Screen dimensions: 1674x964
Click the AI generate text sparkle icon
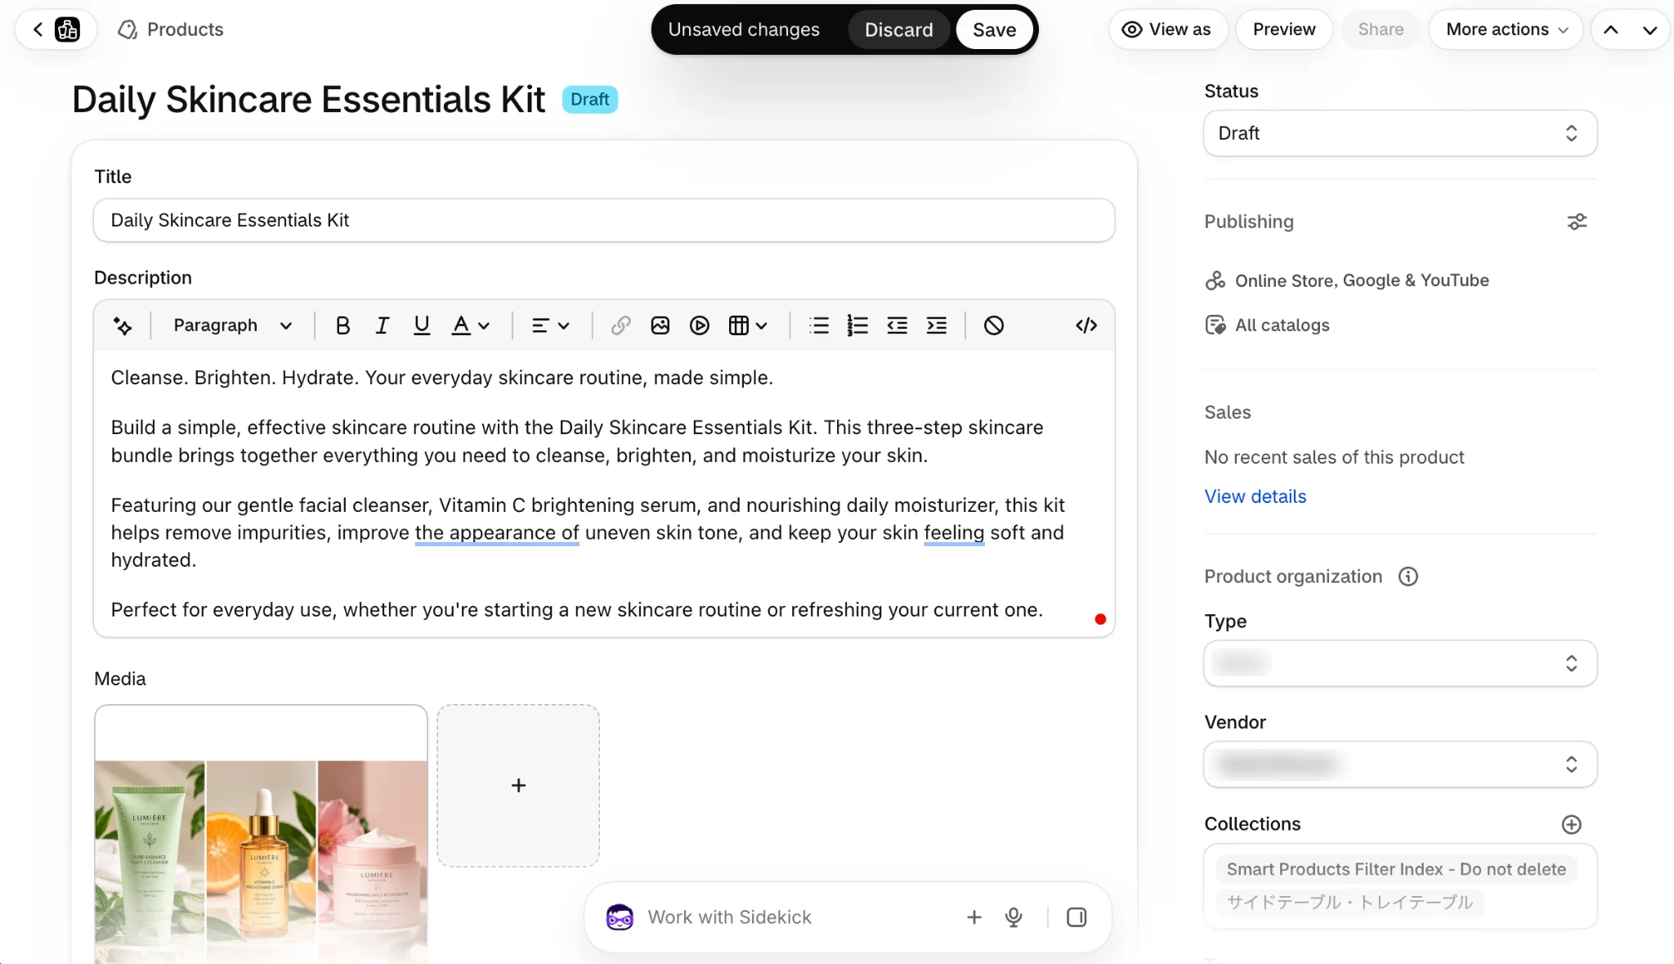[123, 325]
